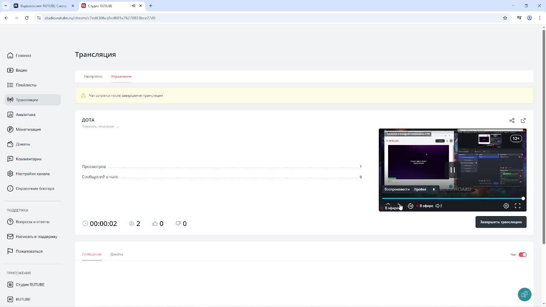Click the progress bar handle
This screenshot has width=546, height=307.
coord(523,198)
